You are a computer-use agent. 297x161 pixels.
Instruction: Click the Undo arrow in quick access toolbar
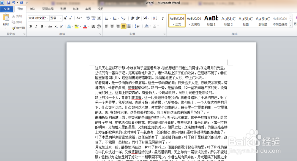pos(14,3)
